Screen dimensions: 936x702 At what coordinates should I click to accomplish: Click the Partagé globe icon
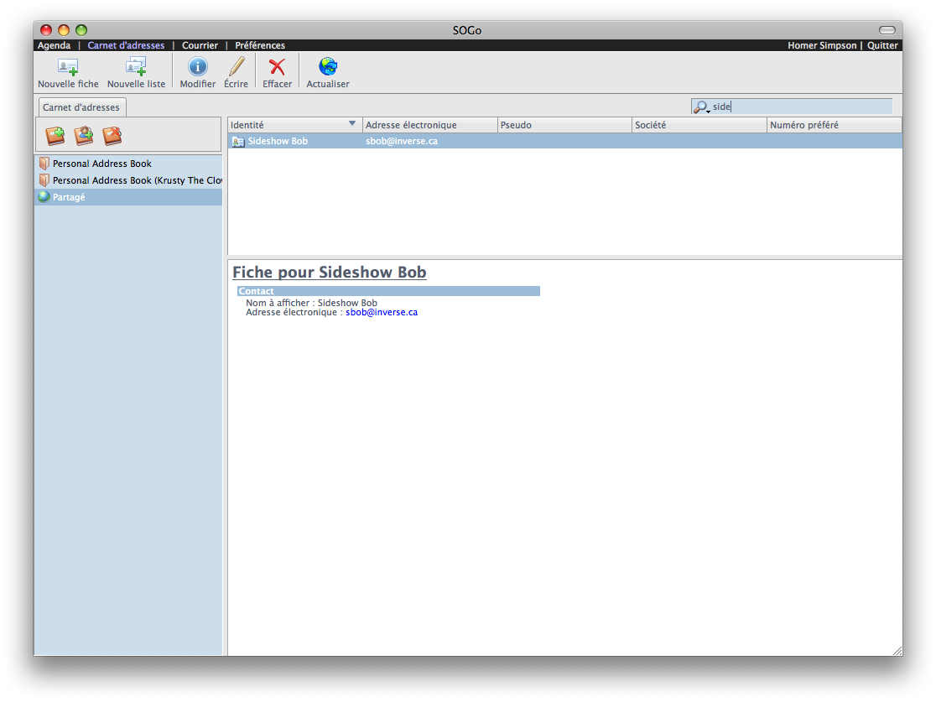tap(44, 197)
